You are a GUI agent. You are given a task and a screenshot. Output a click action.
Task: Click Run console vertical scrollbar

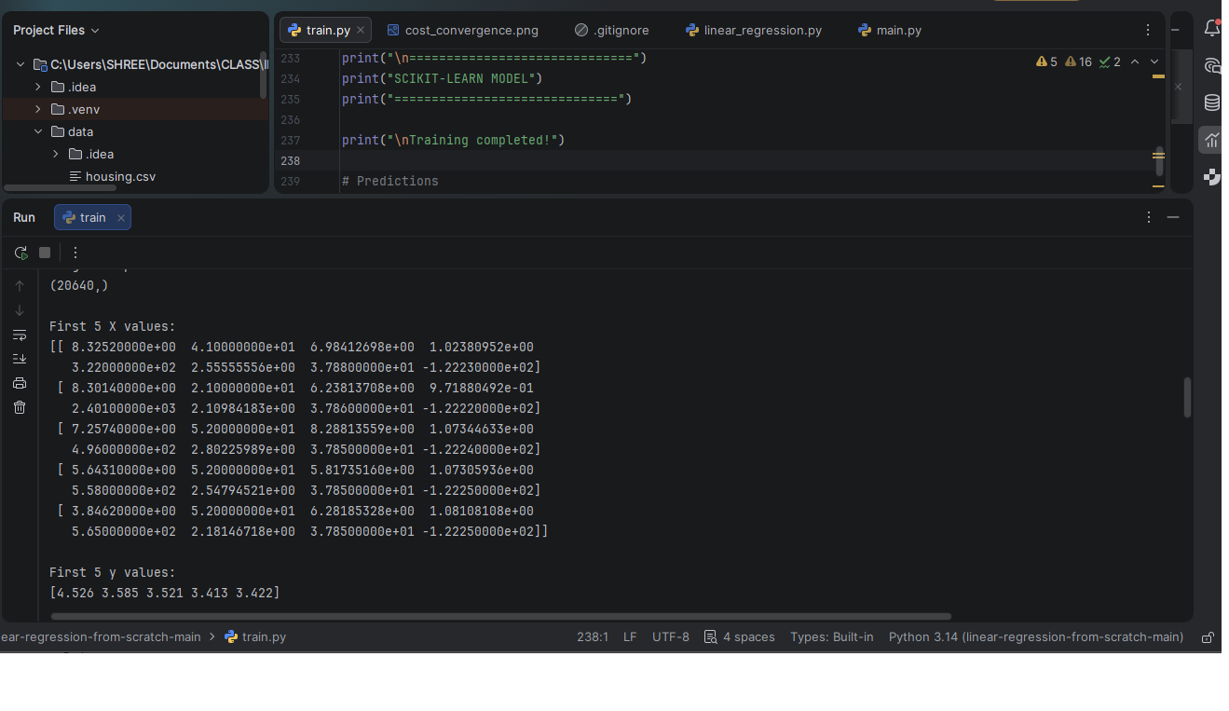pos(1187,397)
